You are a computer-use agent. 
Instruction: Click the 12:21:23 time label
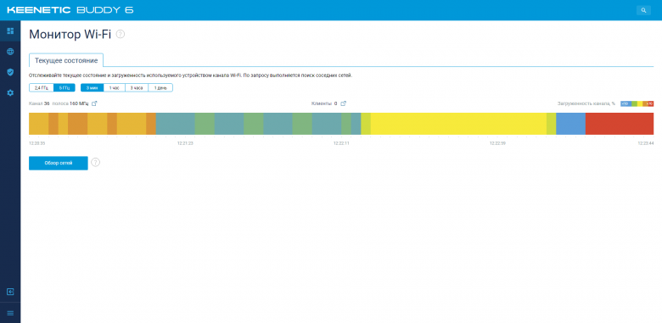point(185,143)
